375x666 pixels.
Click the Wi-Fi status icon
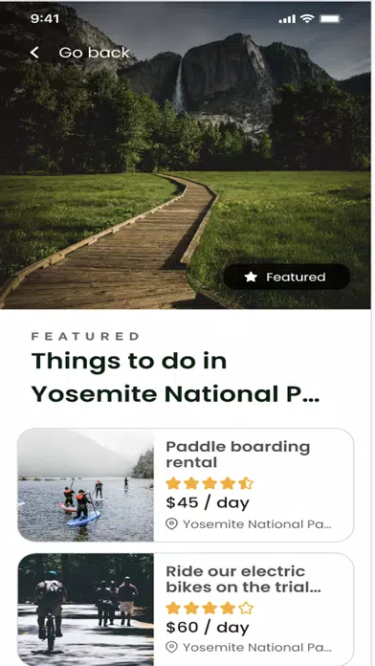[306, 18]
